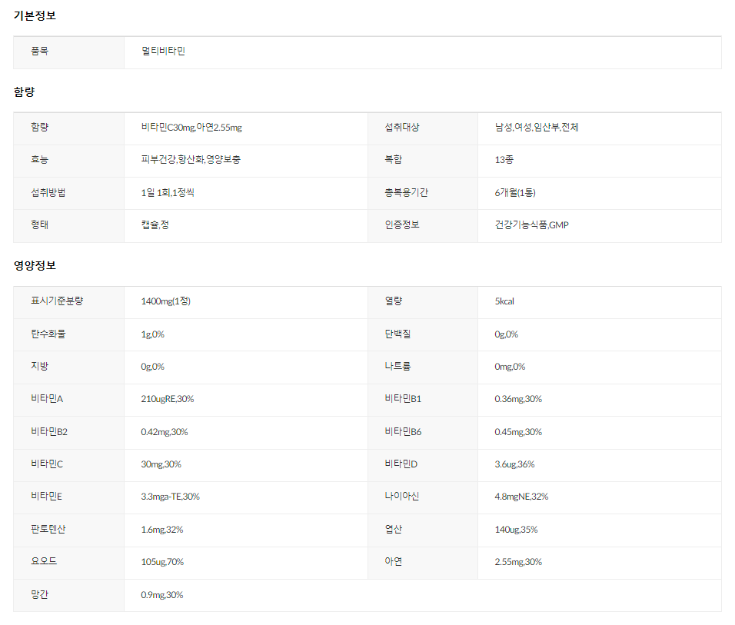Click the 망간 row label
735x625 pixels.
(x=39, y=594)
